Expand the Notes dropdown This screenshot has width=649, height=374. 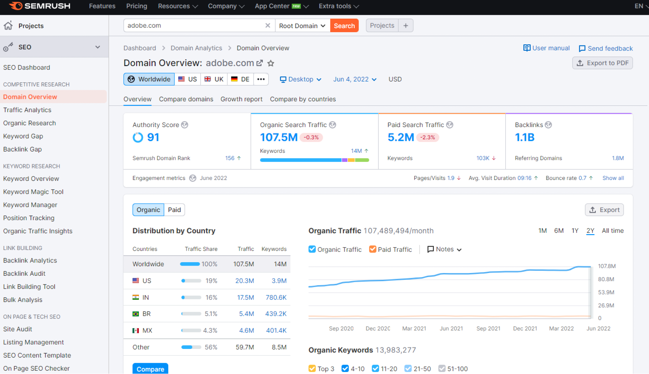coord(459,250)
